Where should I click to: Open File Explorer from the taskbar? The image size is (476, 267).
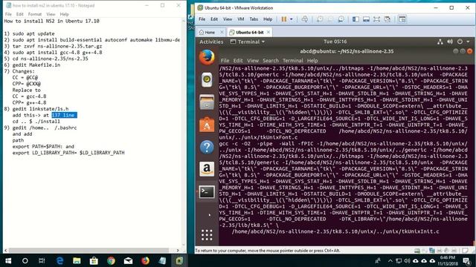pyautogui.click(x=77, y=260)
